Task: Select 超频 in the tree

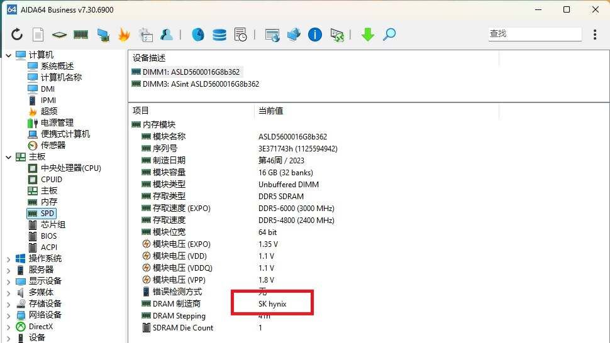Action: (x=48, y=111)
